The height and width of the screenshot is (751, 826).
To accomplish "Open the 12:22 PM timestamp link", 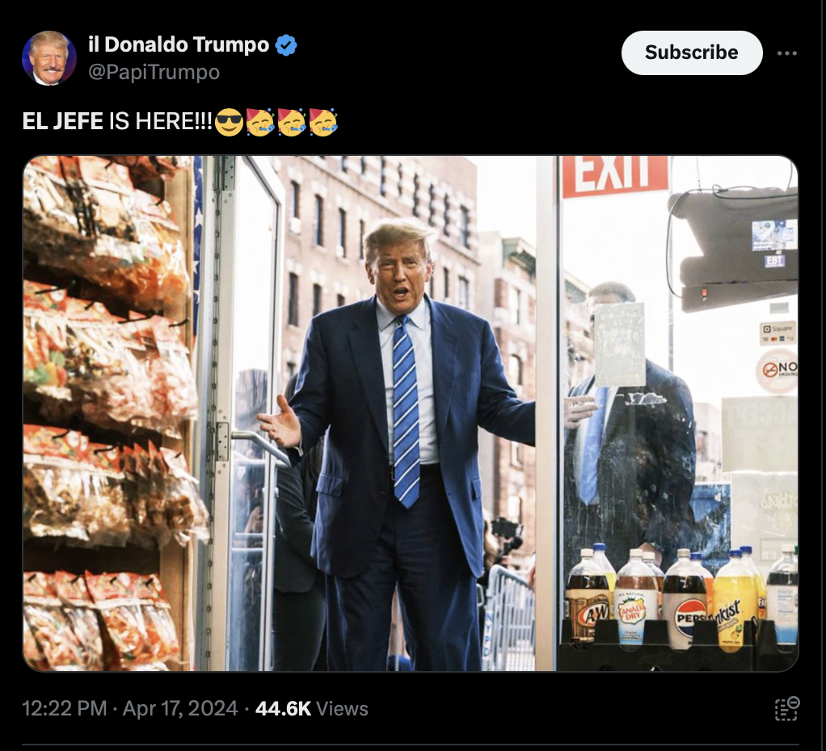I will tap(65, 708).
